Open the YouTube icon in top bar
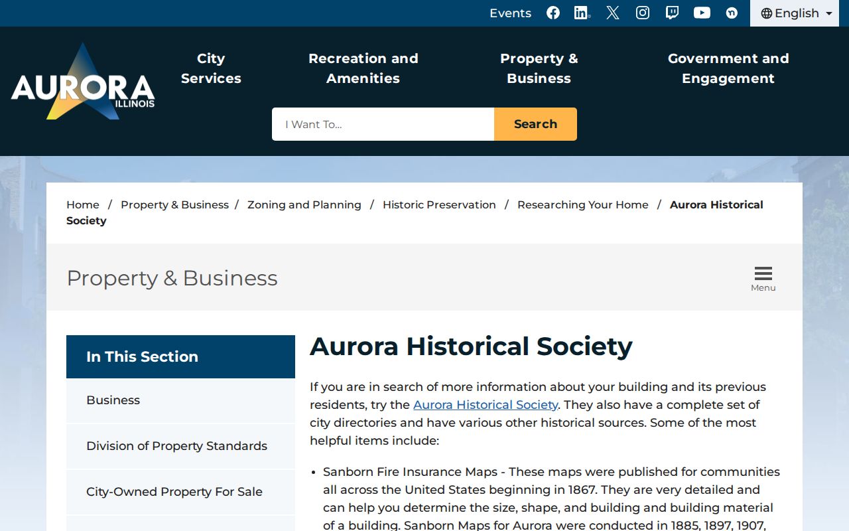Image resolution: width=849 pixels, height=531 pixels. pos(702,13)
